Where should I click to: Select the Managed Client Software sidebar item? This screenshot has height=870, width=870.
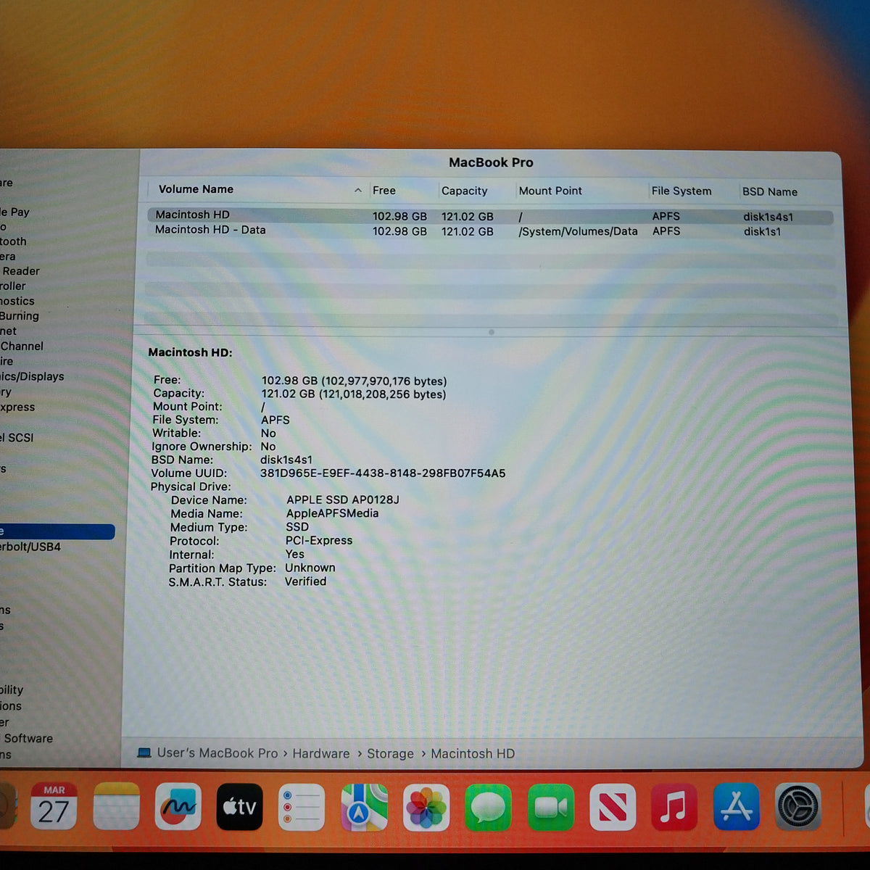27,739
